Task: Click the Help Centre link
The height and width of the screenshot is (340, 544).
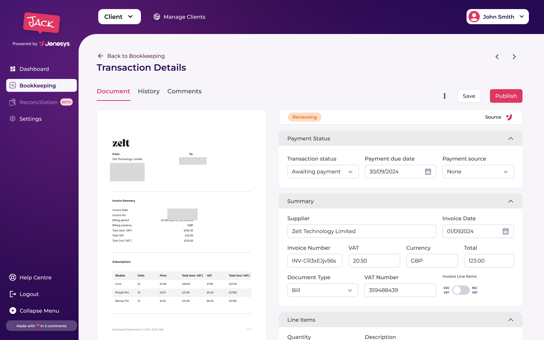Action: tap(36, 277)
